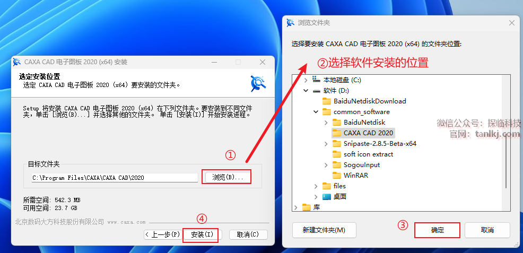Expand the 库 node
This screenshot has height=253, width=523.
tap(295, 207)
